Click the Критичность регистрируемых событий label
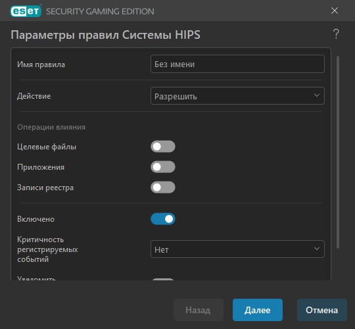The width and height of the screenshot is (355, 329). coord(47,249)
